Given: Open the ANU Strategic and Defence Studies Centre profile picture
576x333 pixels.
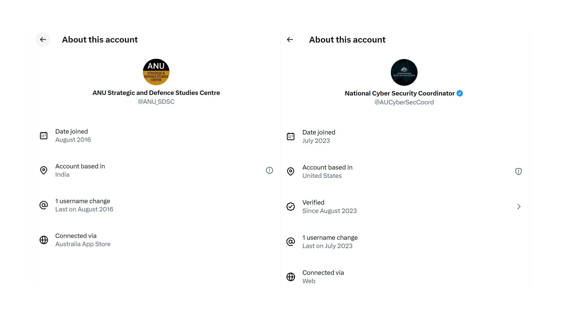Looking at the screenshot, I should (156, 72).
